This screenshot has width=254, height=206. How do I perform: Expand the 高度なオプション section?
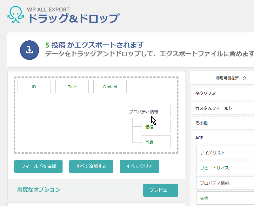(x=39, y=189)
